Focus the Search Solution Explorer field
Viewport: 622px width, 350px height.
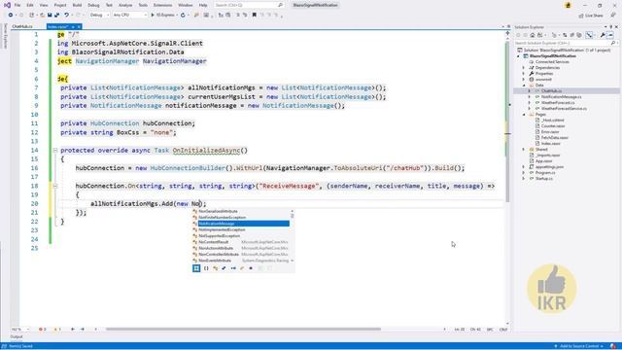(566, 43)
